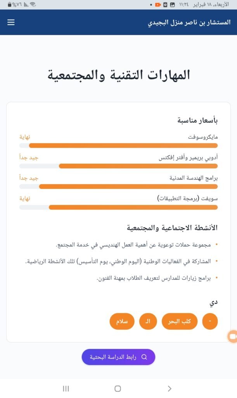Tap the المهارات التقنية والمجتمعية page heading
Viewport: 237px width, 398px height.
coord(119,75)
